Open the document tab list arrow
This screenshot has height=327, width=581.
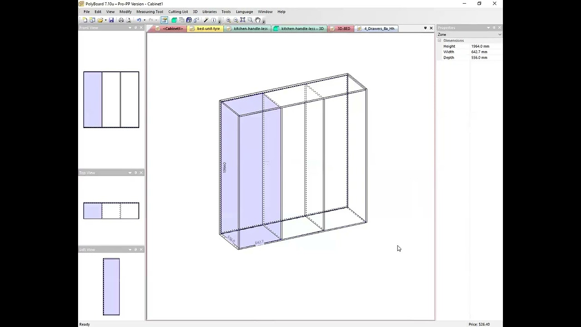point(425,28)
